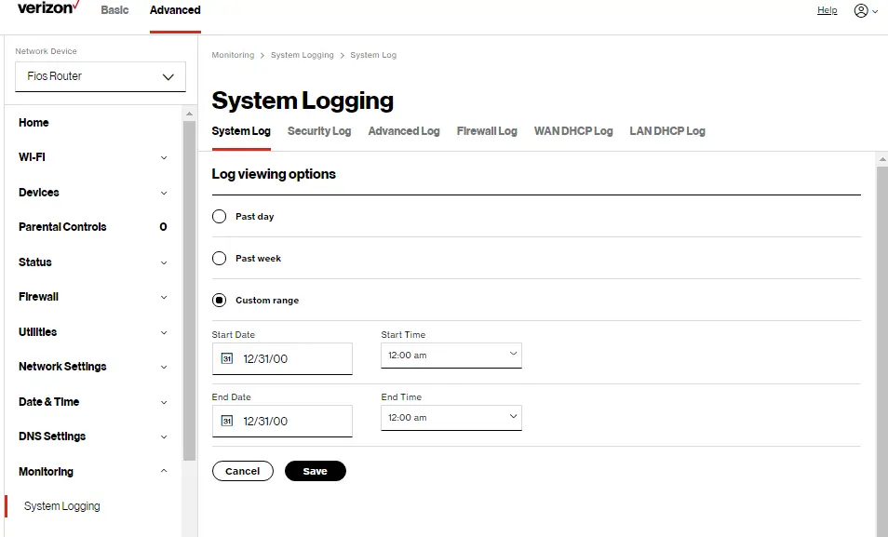Image resolution: width=888 pixels, height=537 pixels.
Task: Open the WAN DHCP Log tab
Action: pos(573,131)
